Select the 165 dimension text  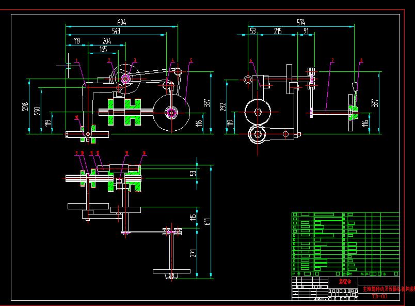point(103,49)
